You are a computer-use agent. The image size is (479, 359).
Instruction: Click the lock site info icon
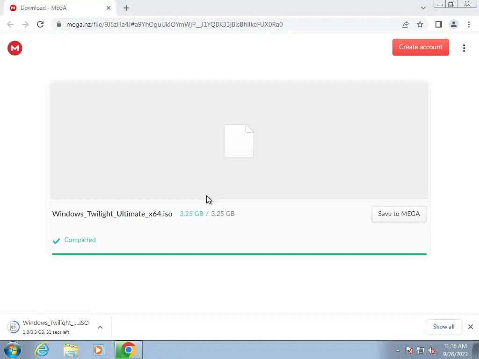coord(59,24)
